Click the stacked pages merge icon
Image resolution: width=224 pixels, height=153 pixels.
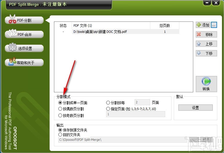12,33
